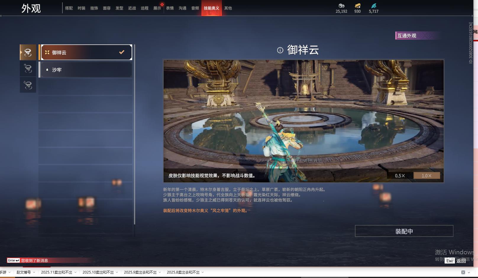Select the third tornado skill category icon
Image resolution: width=478 pixels, height=278 pixels.
click(x=28, y=85)
